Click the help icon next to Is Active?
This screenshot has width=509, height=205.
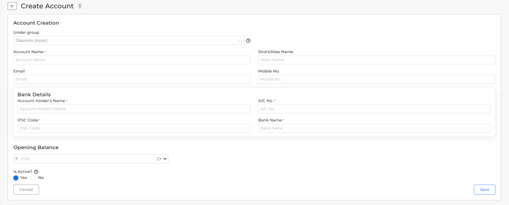36,172
